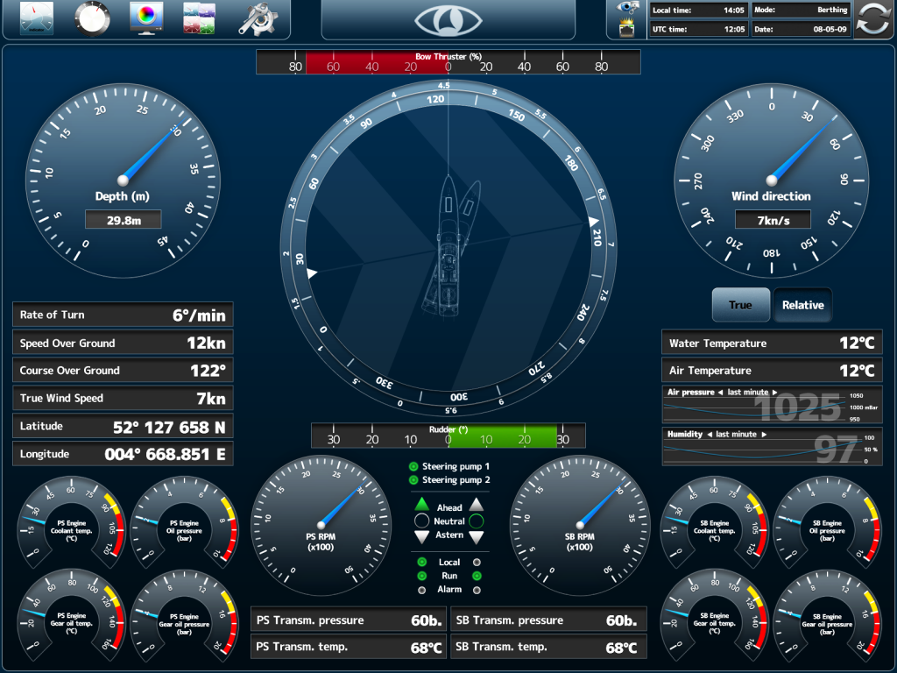Click the Depth value readout 29.8m

click(124, 221)
